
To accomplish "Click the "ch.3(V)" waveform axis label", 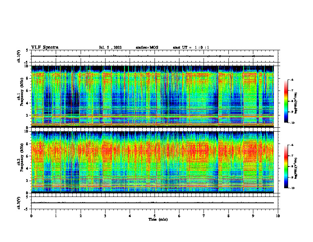I will (19, 203).
